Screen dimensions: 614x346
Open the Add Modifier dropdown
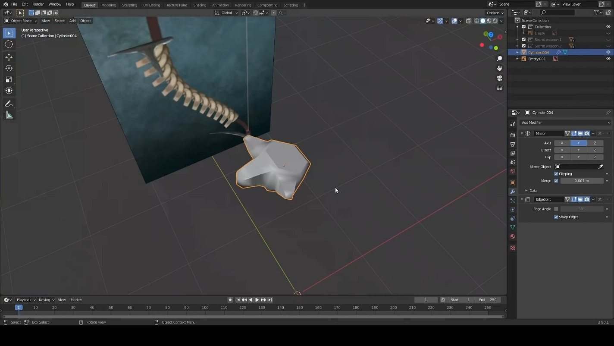(565, 123)
